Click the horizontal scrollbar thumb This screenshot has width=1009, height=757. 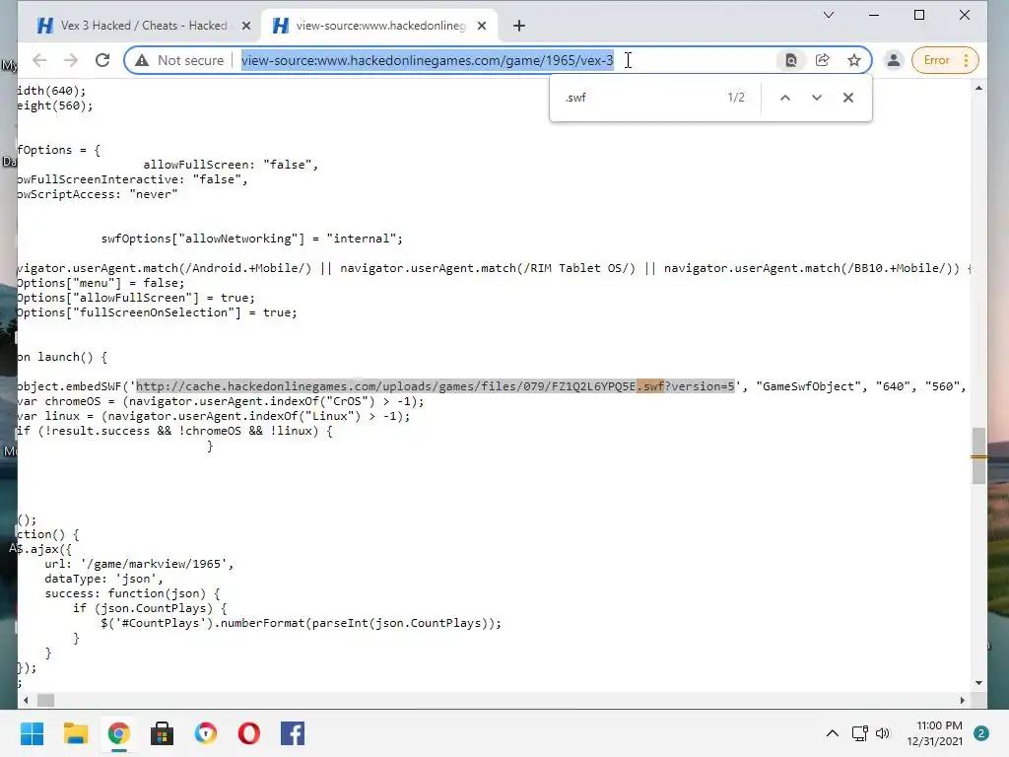point(45,701)
